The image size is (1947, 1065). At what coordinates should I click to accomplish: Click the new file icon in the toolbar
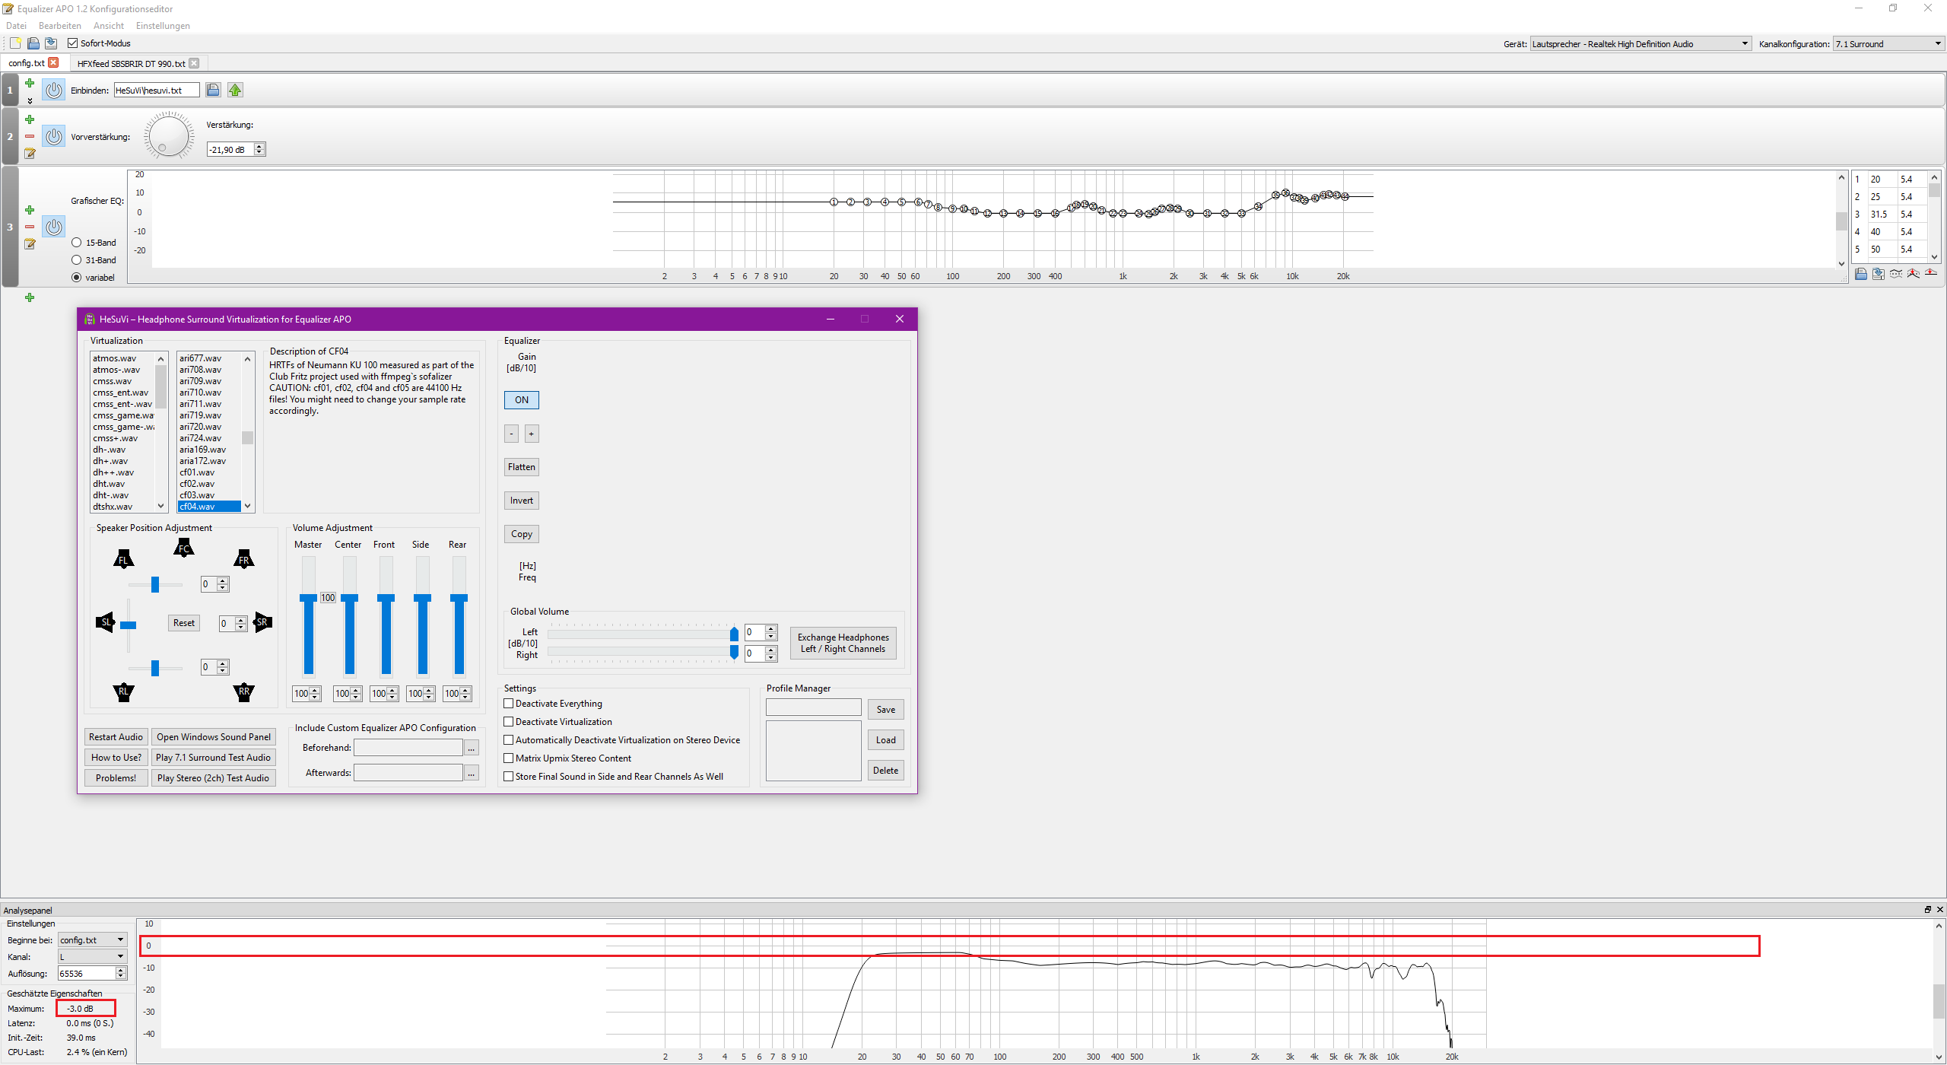click(x=15, y=43)
